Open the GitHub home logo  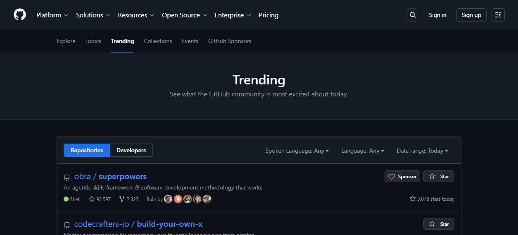(x=20, y=15)
